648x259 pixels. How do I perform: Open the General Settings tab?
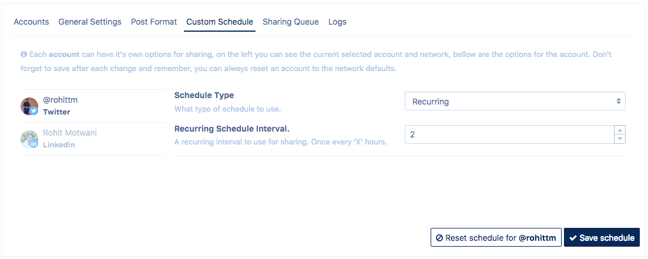pos(90,22)
